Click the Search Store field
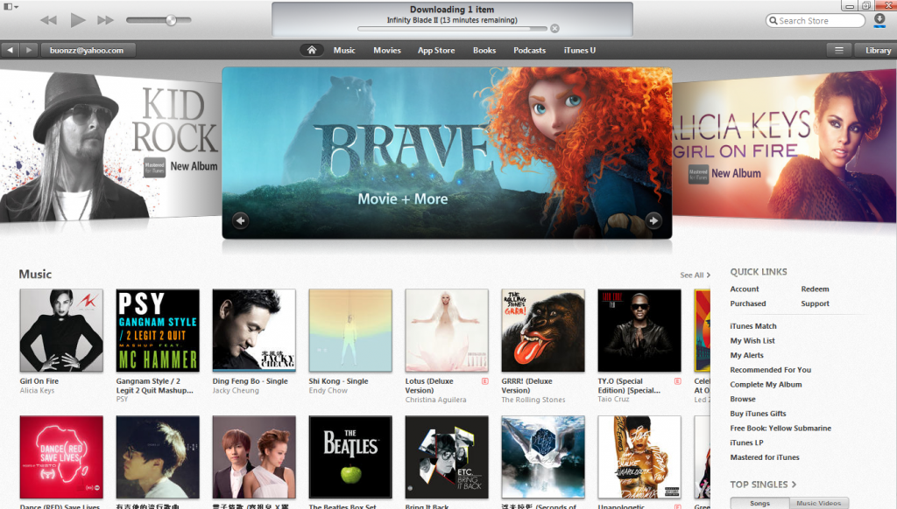The width and height of the screenshot is (897, 509). 816,21
